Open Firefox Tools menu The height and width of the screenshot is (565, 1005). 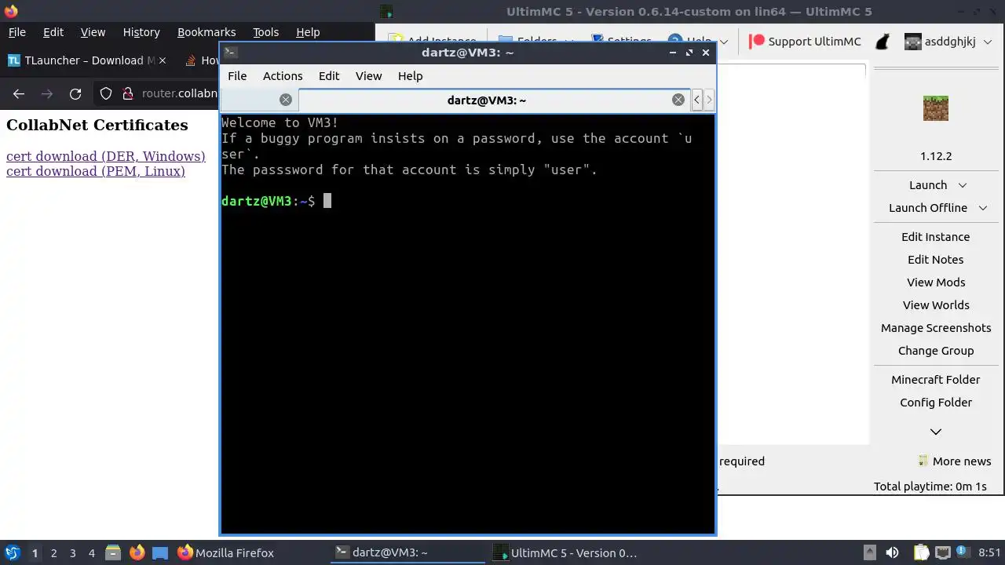[265, 32]
